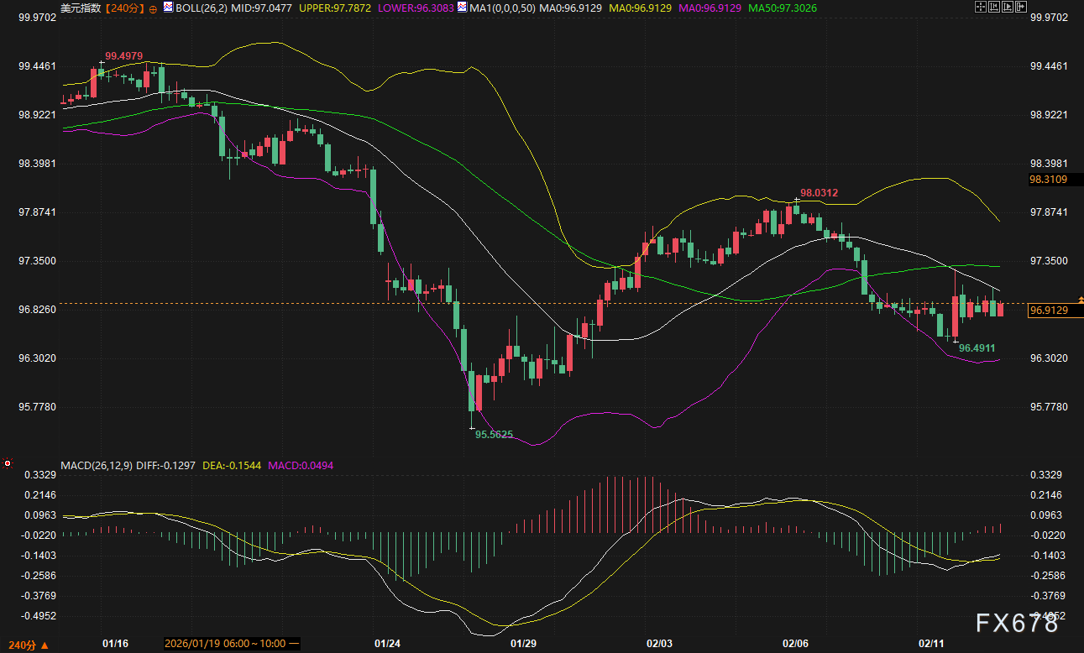This screenshot has height=653, width=1084.
Task: Click the 95.5625 low price annotation
Action: (494, 435)
